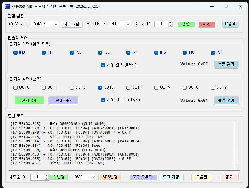Click the output Value: 0x04 text
The height and width of the screenshot is (188, 249).
(194, 101)
